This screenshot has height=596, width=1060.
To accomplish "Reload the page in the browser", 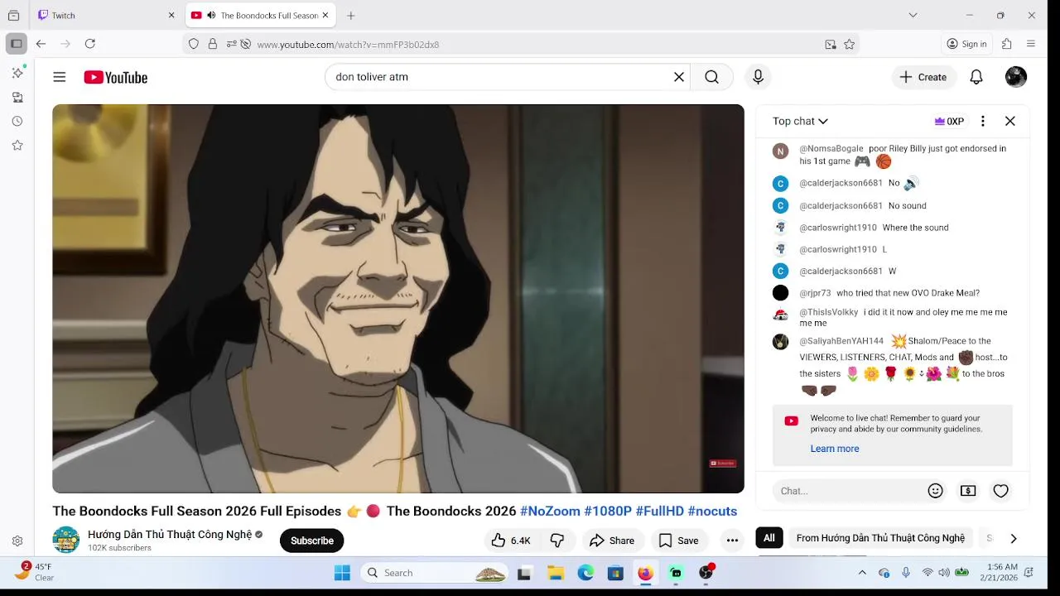I will [x=90, y=44].
